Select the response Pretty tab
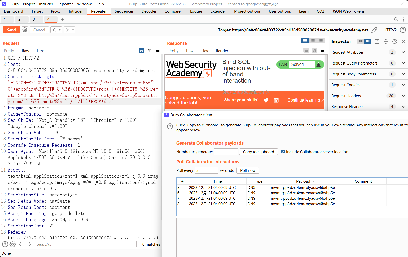The image size is (408, 257). (173, 51)
